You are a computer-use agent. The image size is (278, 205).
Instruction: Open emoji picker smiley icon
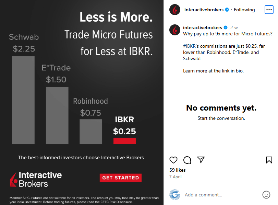click(266, 195)
